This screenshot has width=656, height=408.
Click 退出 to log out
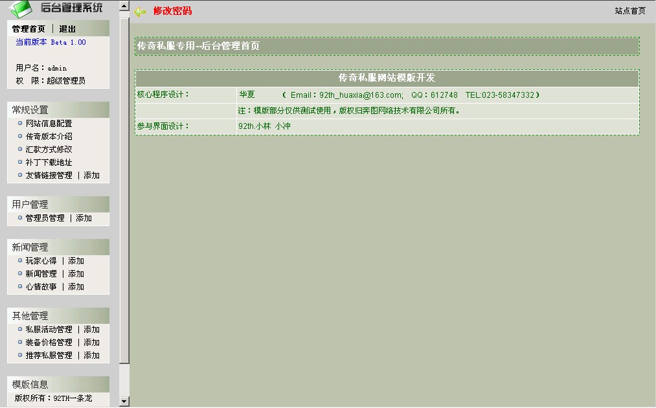point(67,29)
